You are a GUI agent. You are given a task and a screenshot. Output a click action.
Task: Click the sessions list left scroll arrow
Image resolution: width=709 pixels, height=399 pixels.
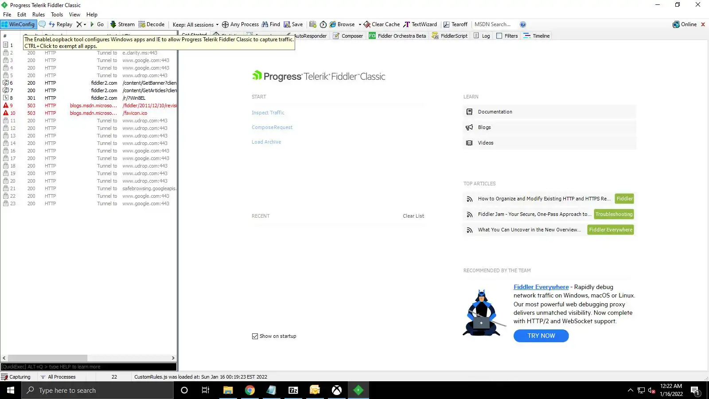4,358
